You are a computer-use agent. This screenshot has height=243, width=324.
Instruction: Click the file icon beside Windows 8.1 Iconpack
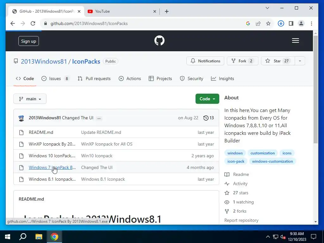[21, 179]
